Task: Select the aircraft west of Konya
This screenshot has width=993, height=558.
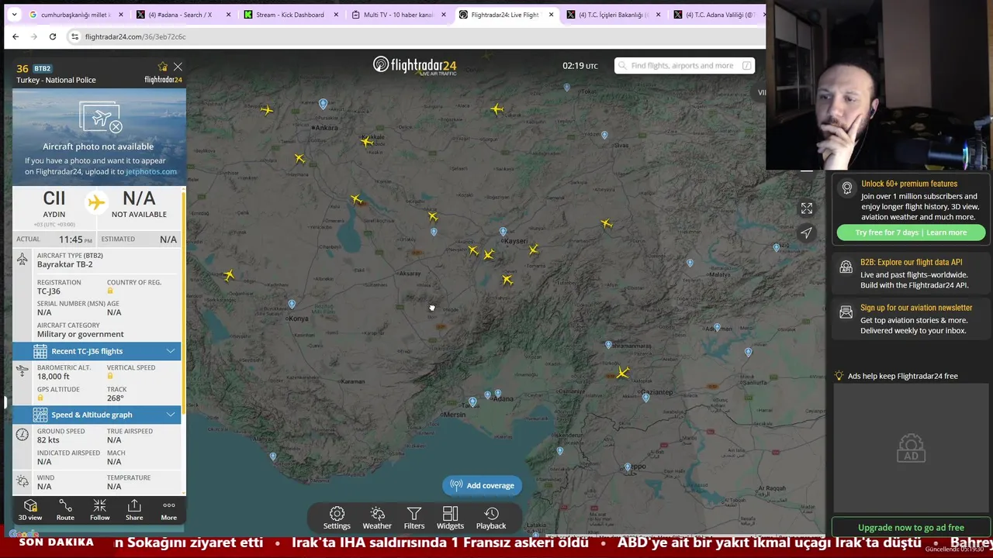Action: click(229, 275)
